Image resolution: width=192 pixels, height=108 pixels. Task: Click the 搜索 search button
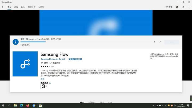(x=169, y=7)
